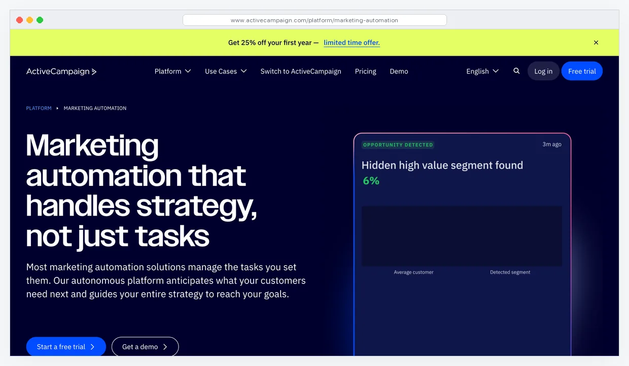This screenshot has width=629, height=366.
Task: Click the 3m ago timestamp
Action: click(552, 144)
